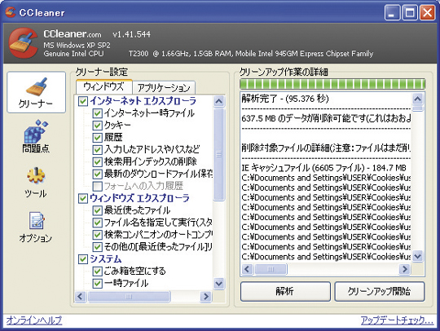Open the アップデートチェック link
440x331 pixels.
click(x=397, y=320)
